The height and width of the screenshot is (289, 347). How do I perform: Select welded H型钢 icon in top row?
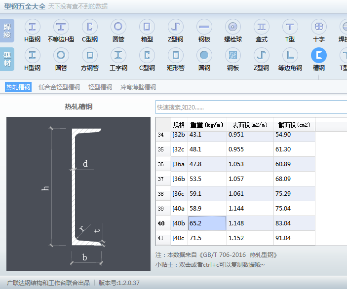(32, 27)
